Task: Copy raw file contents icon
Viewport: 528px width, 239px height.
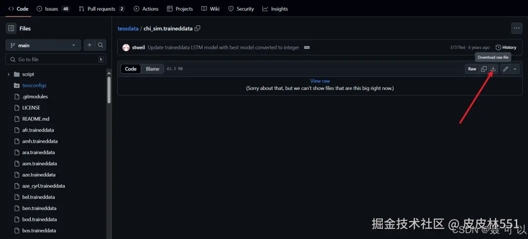Action: [x=484, y=69]
